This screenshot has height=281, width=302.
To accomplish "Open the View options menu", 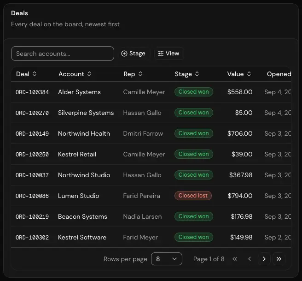I will (x=168, y=54).
